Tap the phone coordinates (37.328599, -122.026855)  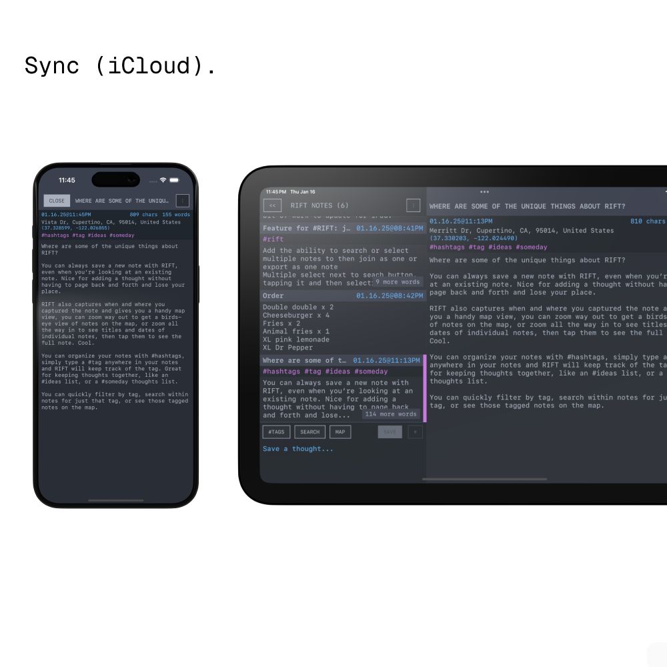[x=75, y=228]
